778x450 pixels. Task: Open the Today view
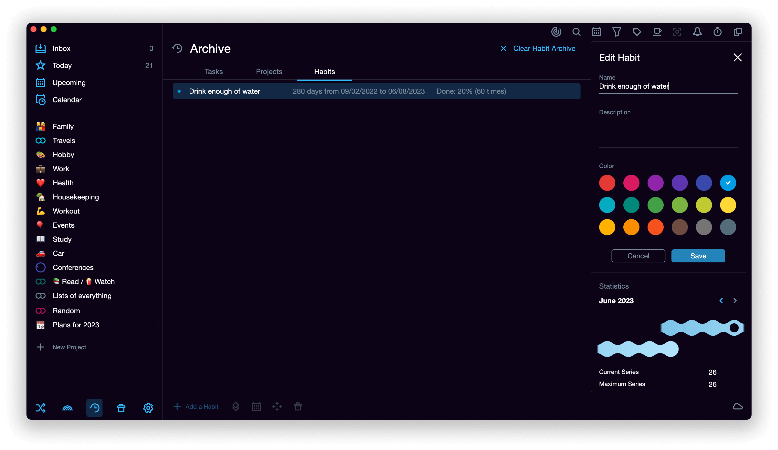(94, 65)
